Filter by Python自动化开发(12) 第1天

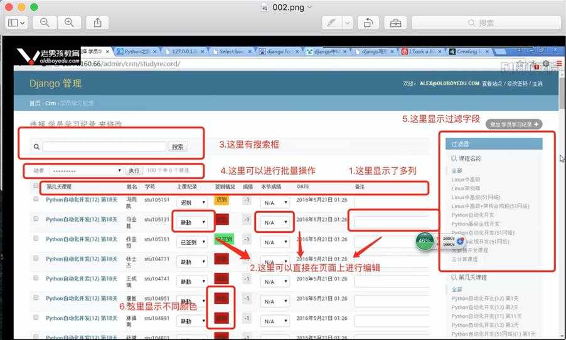[485, 299]
